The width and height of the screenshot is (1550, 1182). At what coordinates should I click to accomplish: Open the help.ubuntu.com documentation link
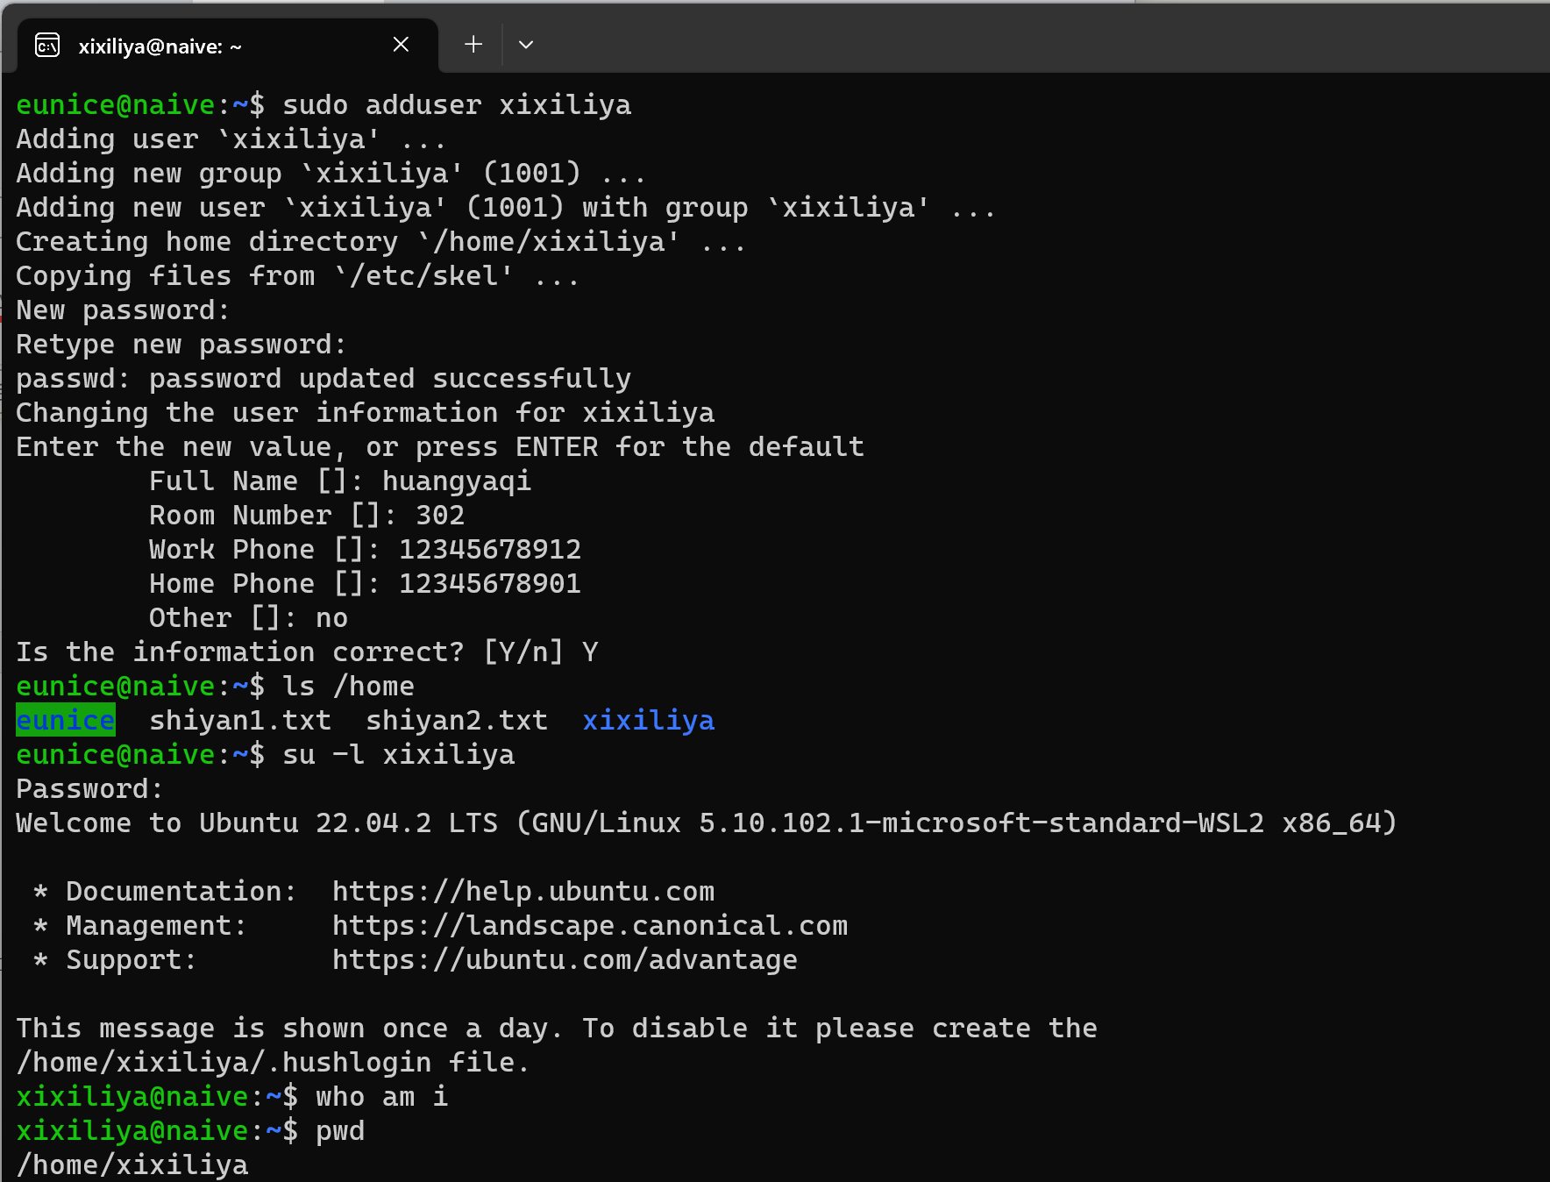click(523, 891)
